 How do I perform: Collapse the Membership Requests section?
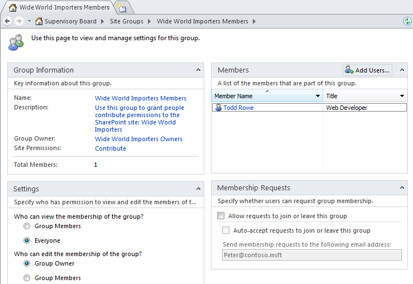[402, 187]
